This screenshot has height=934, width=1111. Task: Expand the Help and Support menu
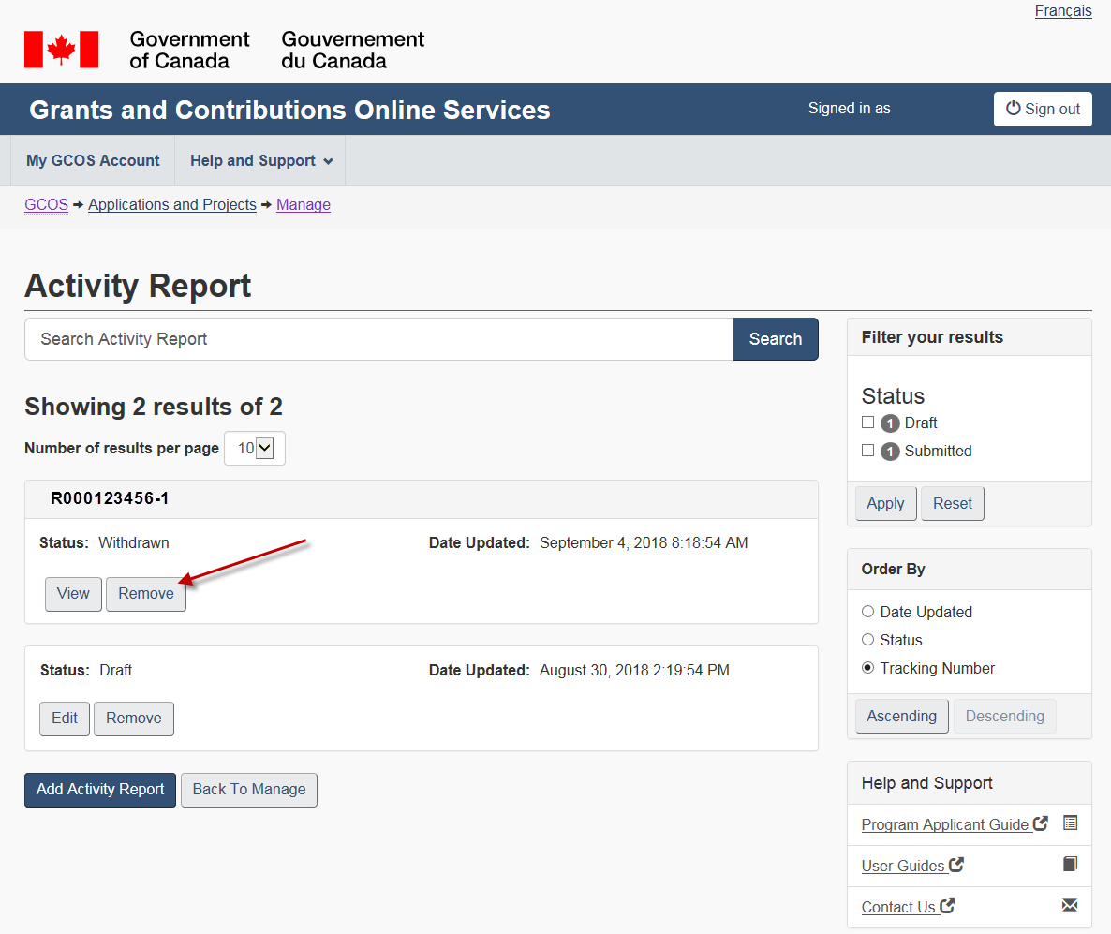[x=260, y=161]
